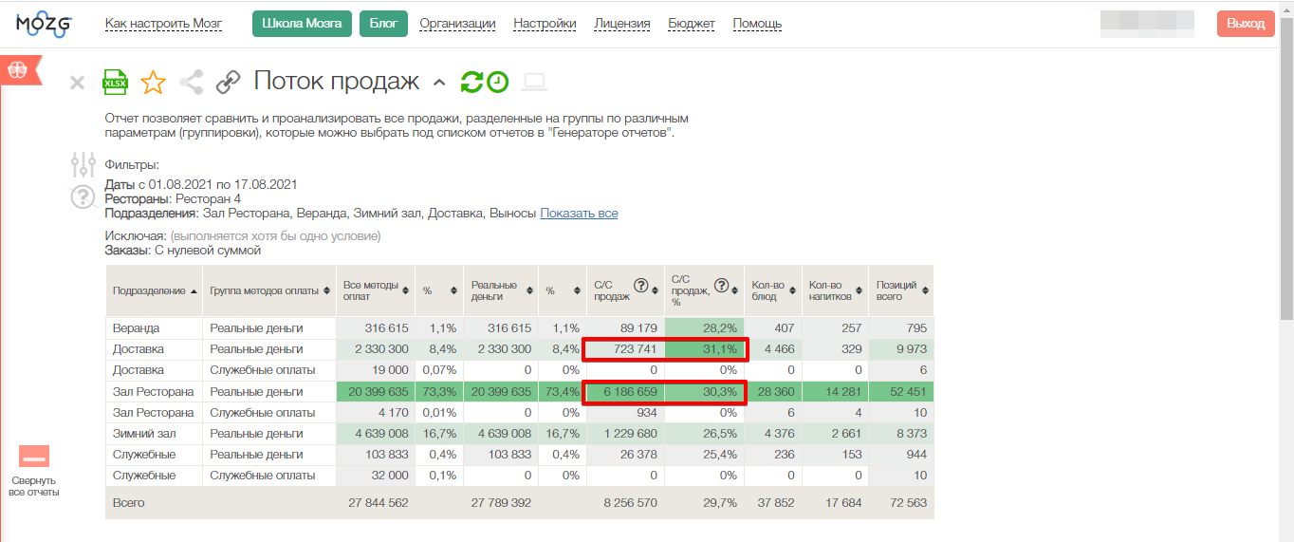Click the Школа Мозга button

(302, 24)
